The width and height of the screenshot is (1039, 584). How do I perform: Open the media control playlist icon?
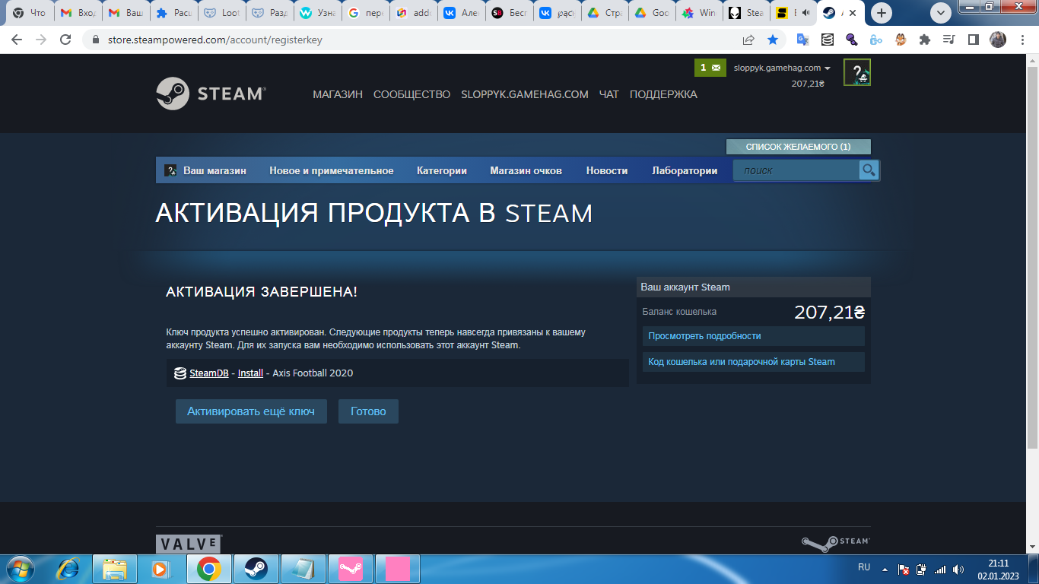(948, 40)
